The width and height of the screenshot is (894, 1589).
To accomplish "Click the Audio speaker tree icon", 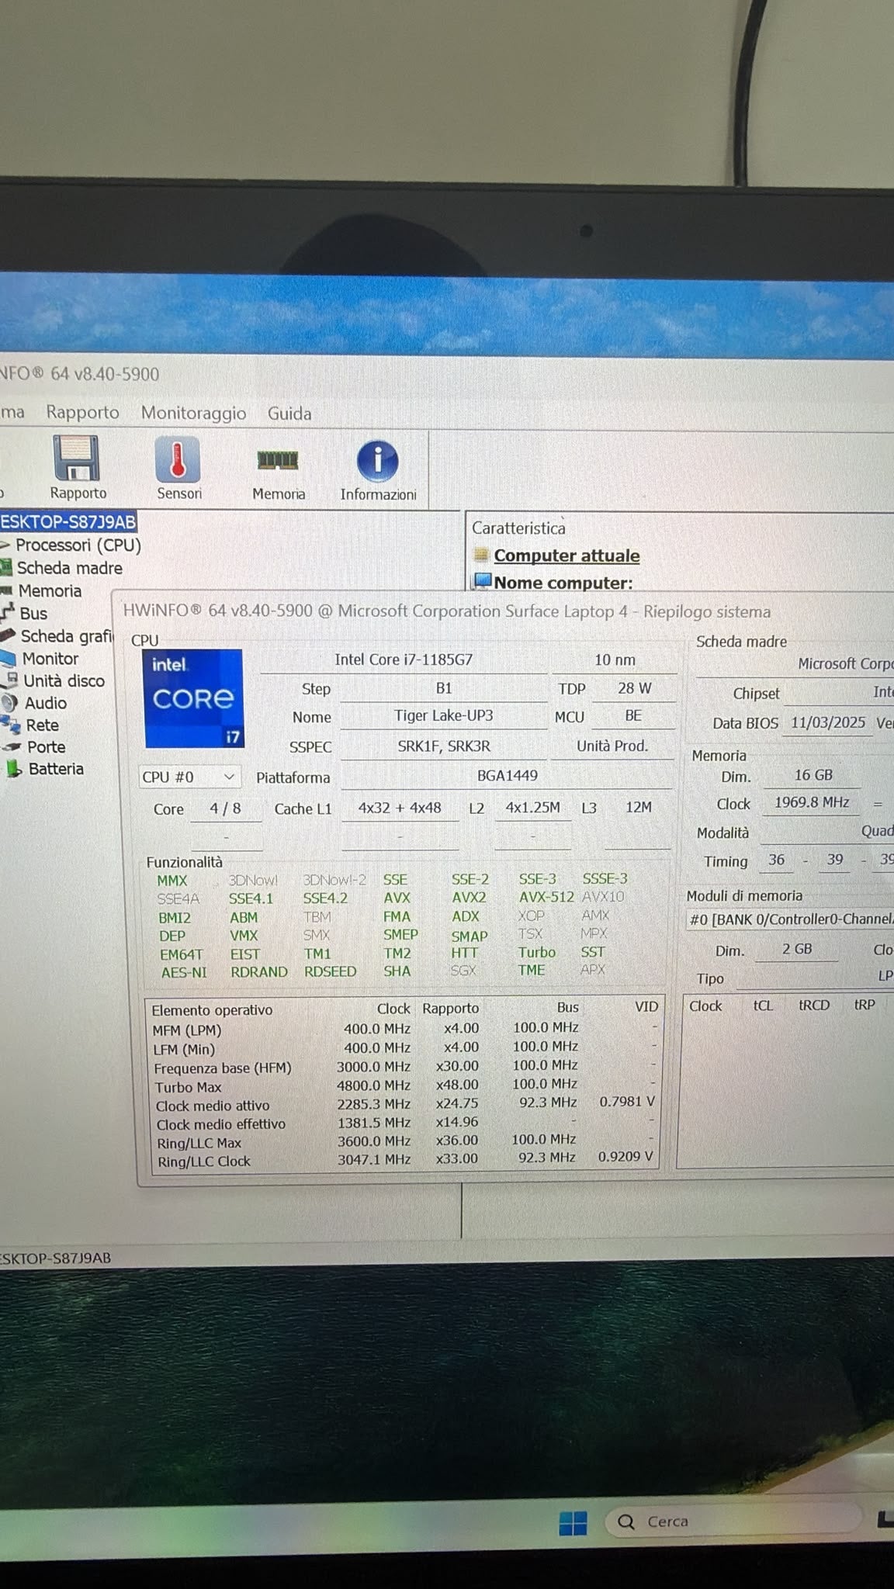I will coord(9,703).
